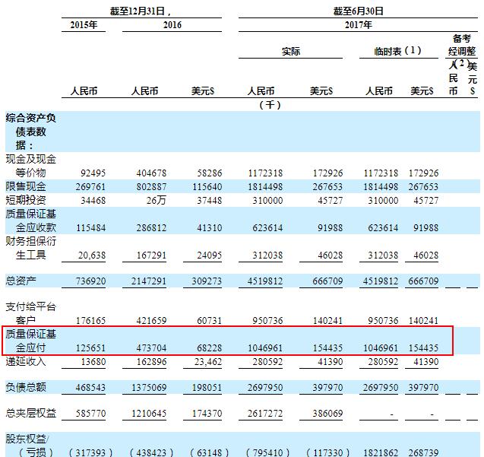
Task: Click total assets value 736920
Action: click(90, 281)
